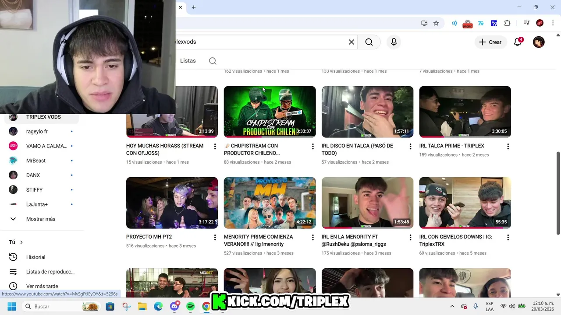
Task: Open the IRL TALCA PRIME - TRIPLEX title
Action: pyautogui.click(x=451, y=146)
